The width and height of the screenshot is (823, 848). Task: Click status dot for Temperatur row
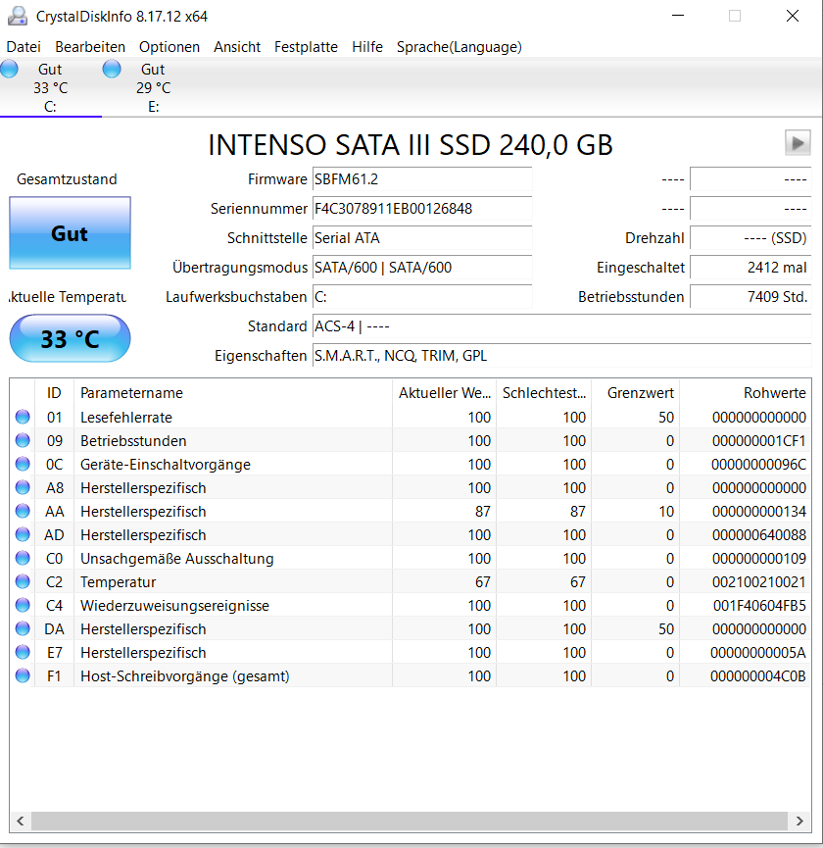[23, 582]
